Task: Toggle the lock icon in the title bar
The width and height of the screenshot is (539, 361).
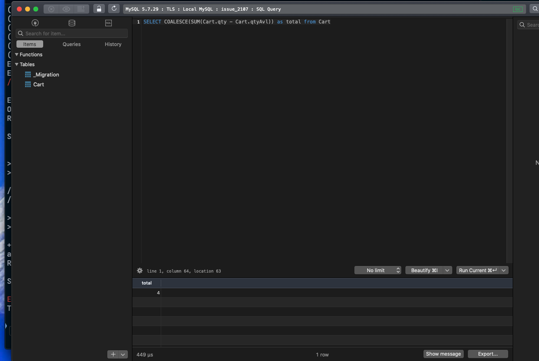Action: [99, 9]
